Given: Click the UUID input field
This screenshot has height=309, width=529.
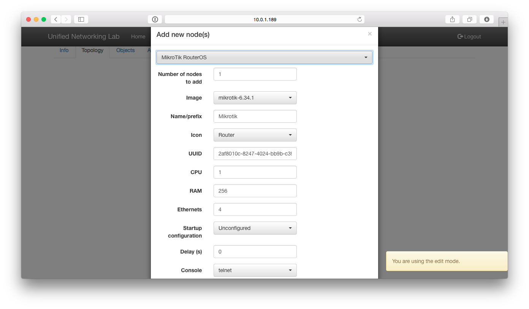Looking at the screenshot, I should tap(255, 154).
